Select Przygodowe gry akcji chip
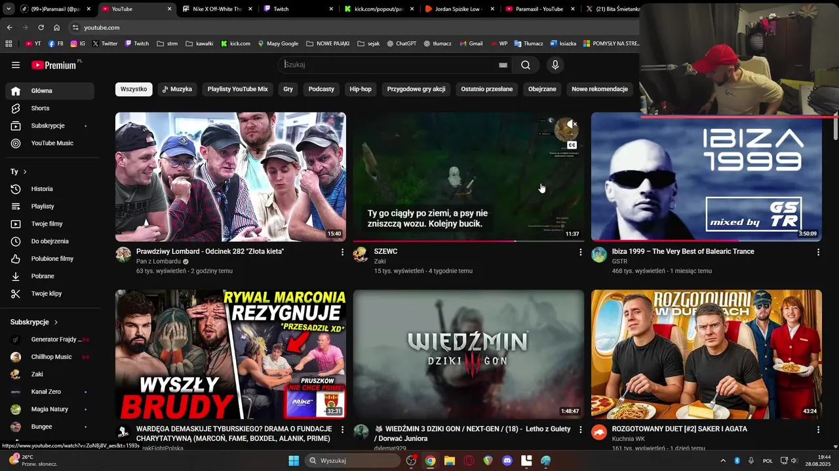 (416, 89)
